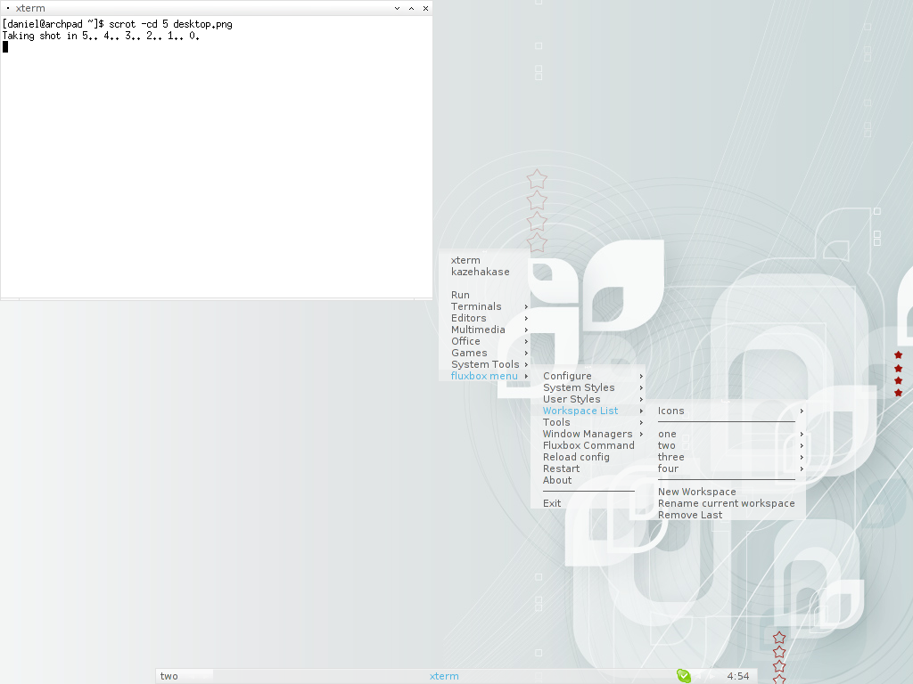Open workspace one submenu
Viewport: 913px width, 684px height.
[726, 434]
